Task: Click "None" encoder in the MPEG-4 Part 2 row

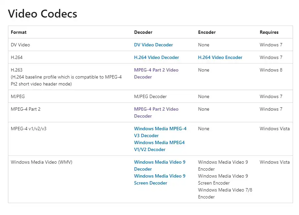Action: click(204, 109)
